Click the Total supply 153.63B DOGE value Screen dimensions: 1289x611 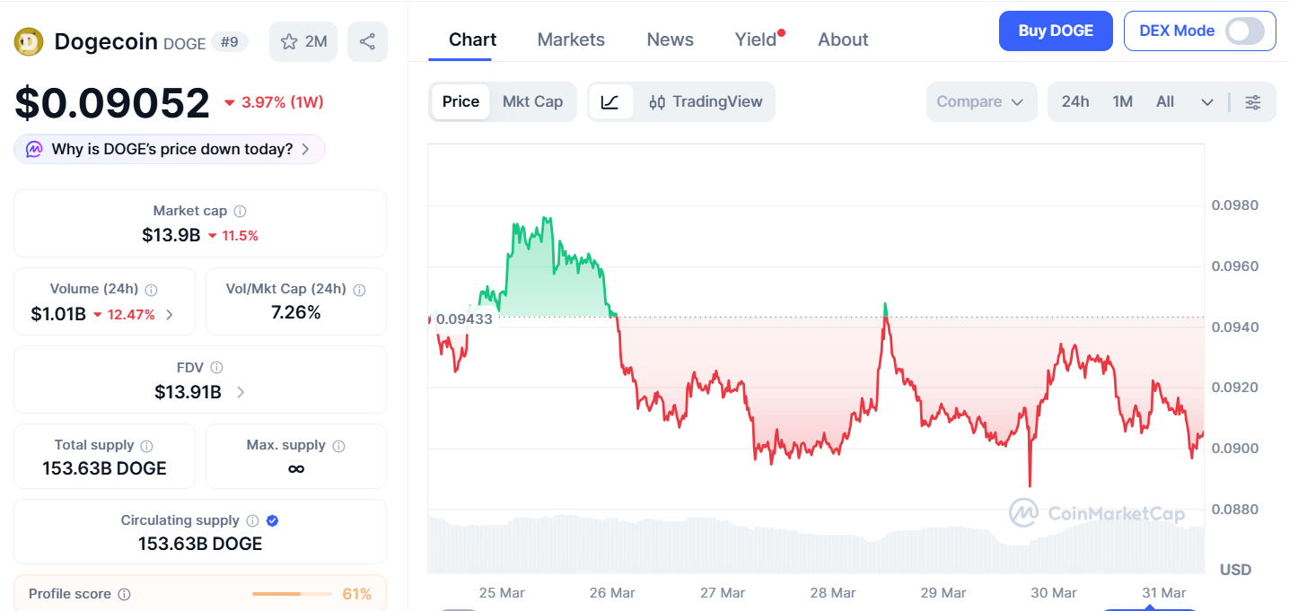104,468
